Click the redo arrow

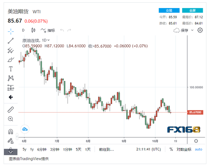pos(69,30)
